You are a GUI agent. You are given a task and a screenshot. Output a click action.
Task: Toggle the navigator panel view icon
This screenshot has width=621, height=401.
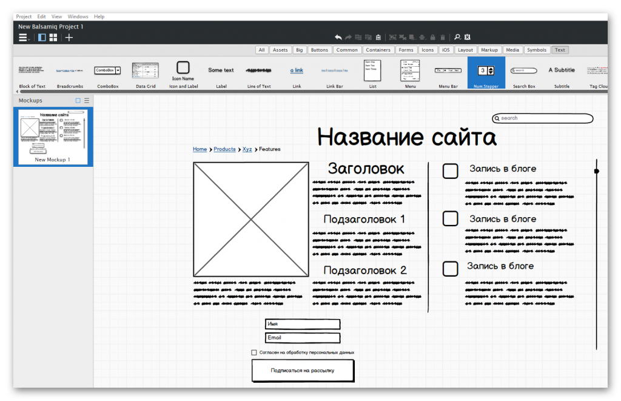click(x=42, y=38)
